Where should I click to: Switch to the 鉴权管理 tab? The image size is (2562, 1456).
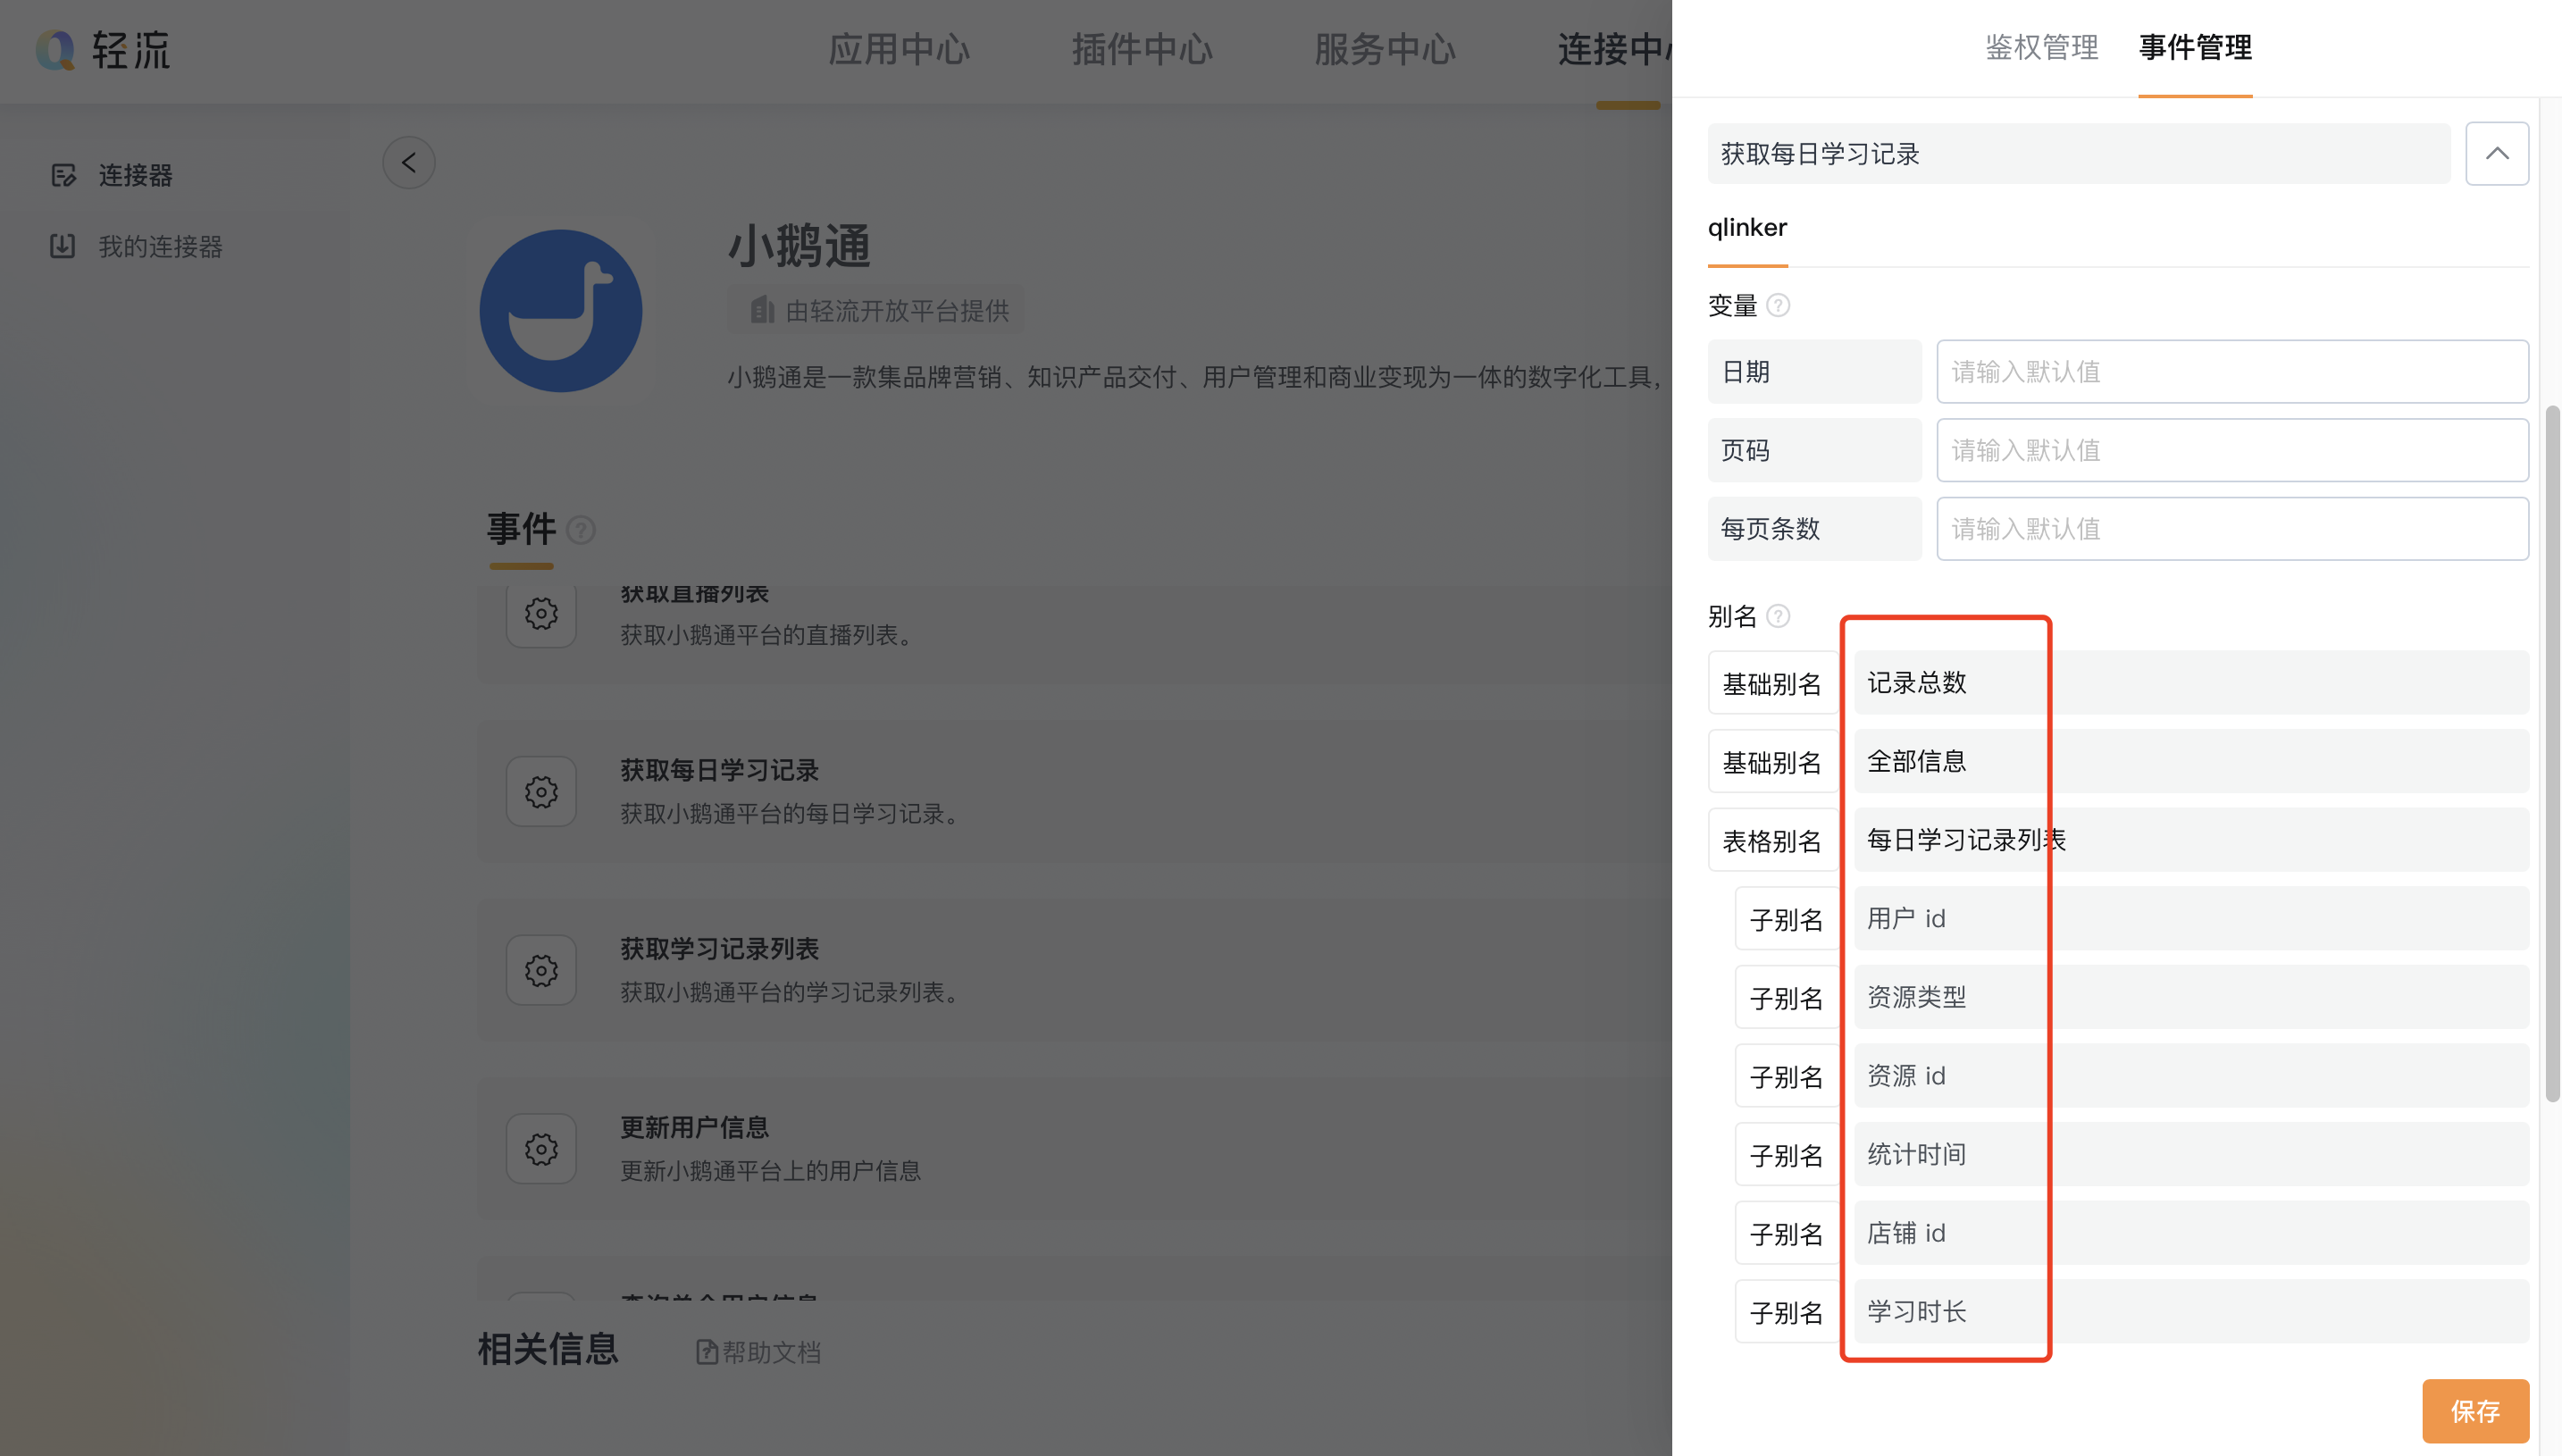click(x=2042, y=47)
